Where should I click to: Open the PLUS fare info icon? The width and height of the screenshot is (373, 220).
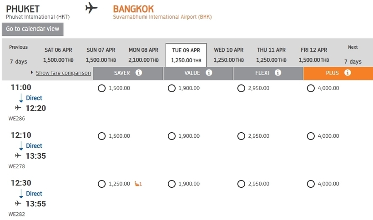pyautogui.click(x=348, y=72)
